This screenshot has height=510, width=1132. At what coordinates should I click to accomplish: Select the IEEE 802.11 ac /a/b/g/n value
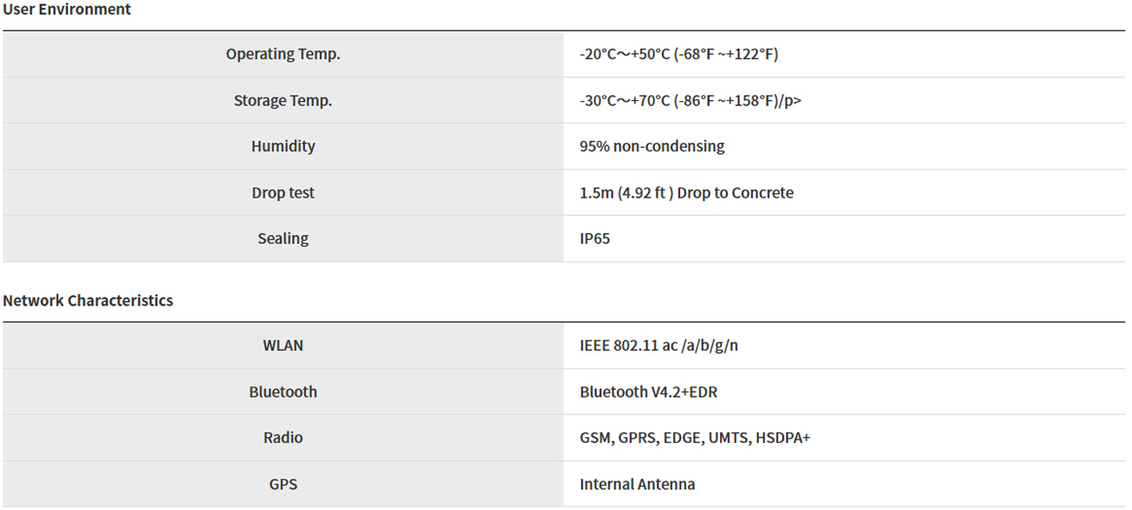658,346
